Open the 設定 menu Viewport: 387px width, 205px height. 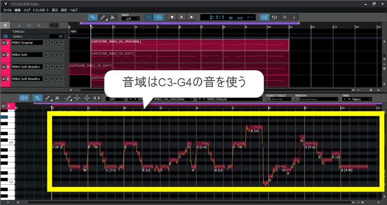(64, 10)
